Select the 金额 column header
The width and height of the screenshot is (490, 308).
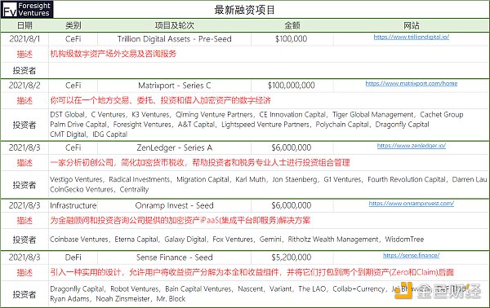(292, 25)
